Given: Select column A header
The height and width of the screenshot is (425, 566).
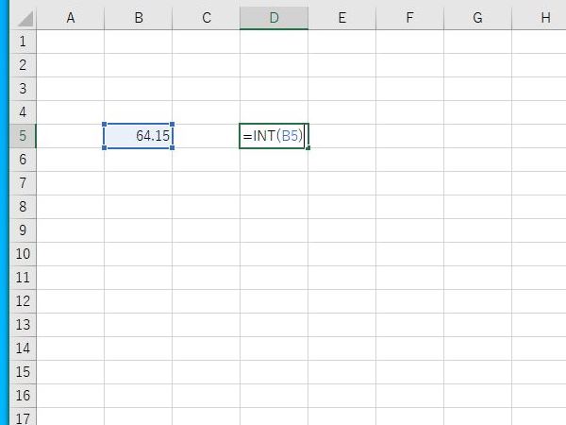Looking at the screenshot, I should (x=70, y=18).
